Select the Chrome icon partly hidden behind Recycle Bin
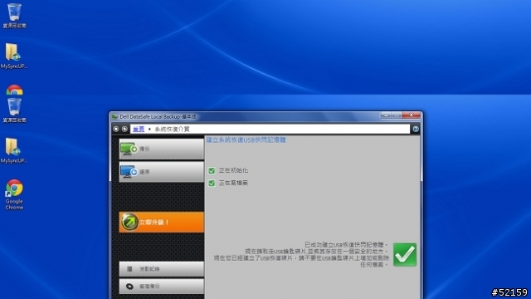 pyautogui.click(x=14, y=91)
